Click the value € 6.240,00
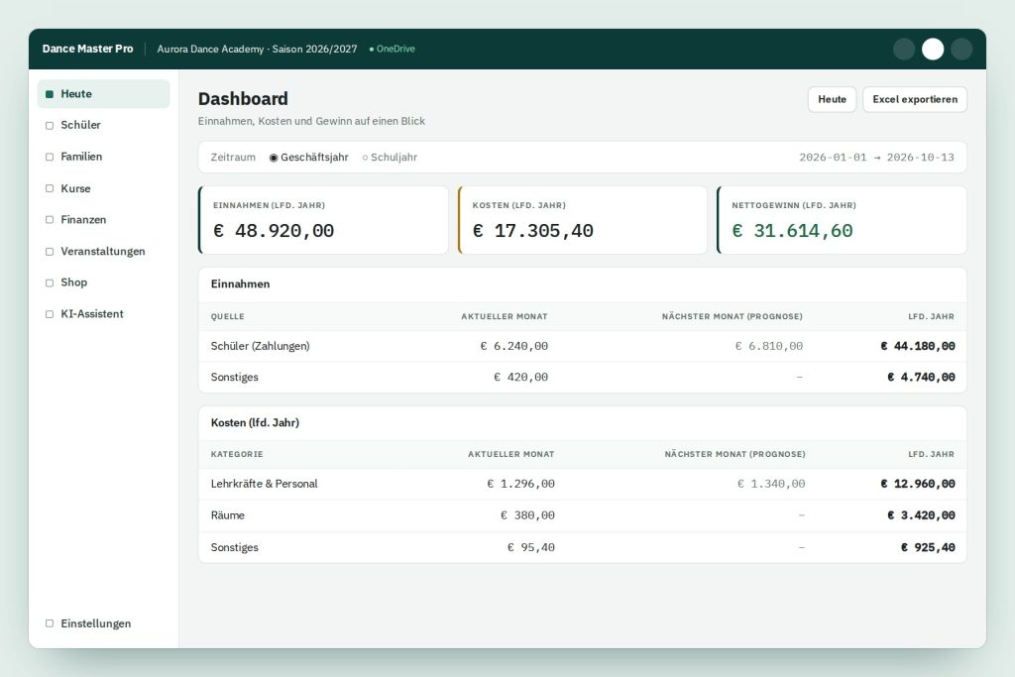Image resolution: width=1015 pixels, height=677 pixels. click(514, 346)
